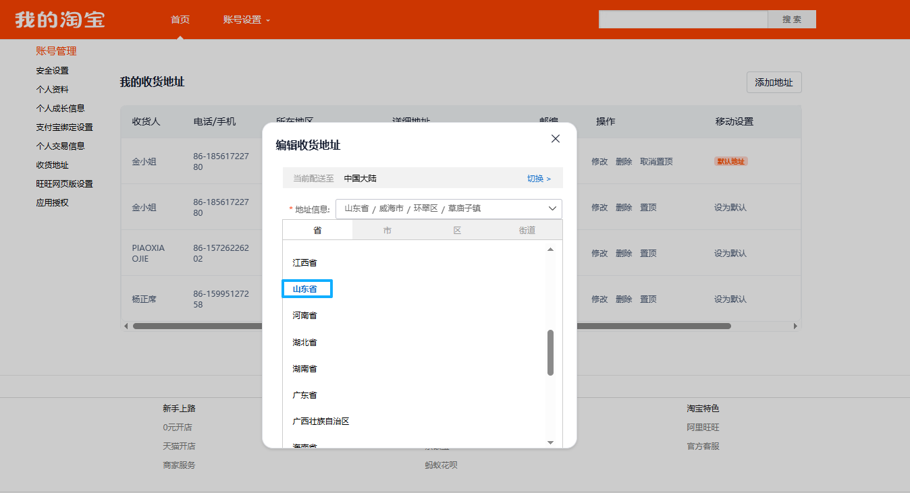Switch to the 区 tab
The image size is (910, 493).
(x=457, y=230)
